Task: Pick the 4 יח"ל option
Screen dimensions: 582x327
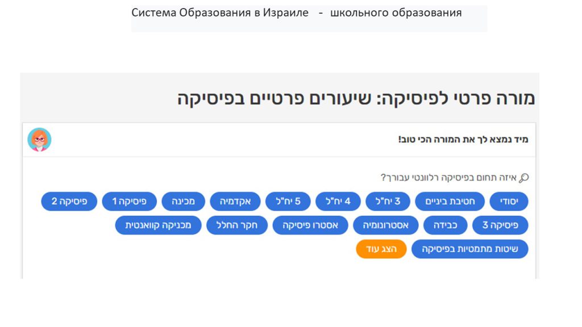Action: coord(338,202)
